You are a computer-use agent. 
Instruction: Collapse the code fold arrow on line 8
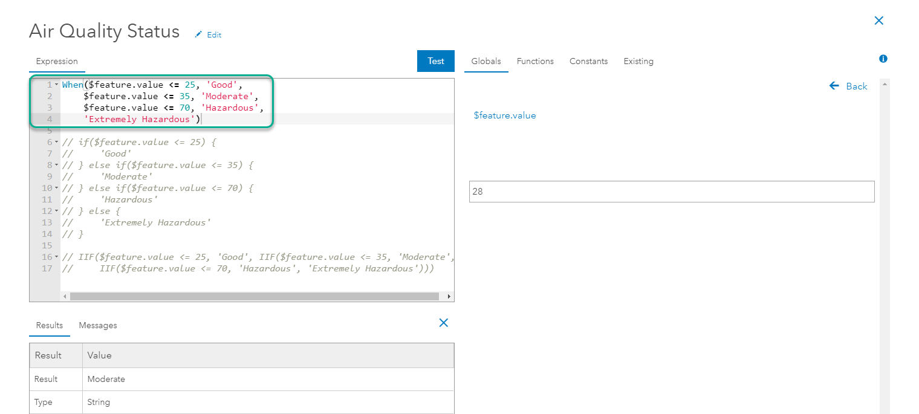click(56, 165)
